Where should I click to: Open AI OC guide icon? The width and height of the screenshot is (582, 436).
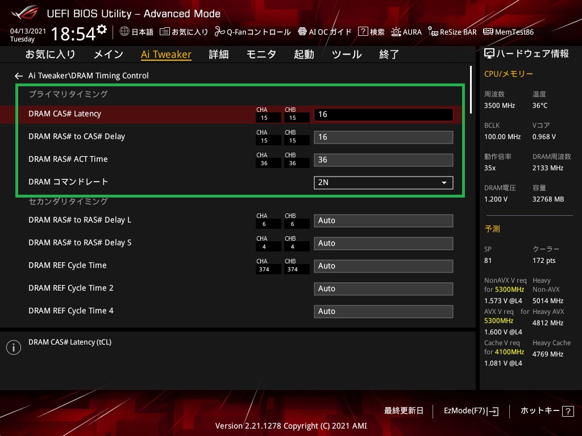302,32
